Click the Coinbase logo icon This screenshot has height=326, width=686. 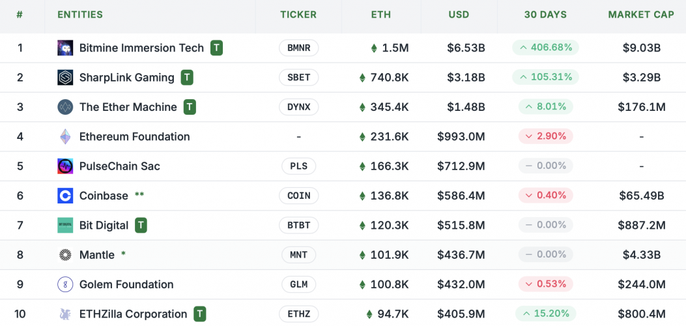pyautogui.click(x=65, y=196)
